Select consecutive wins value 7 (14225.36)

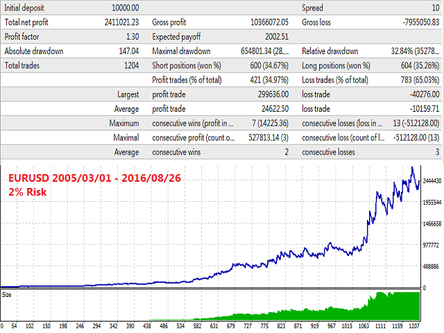(x=270, y=123)
